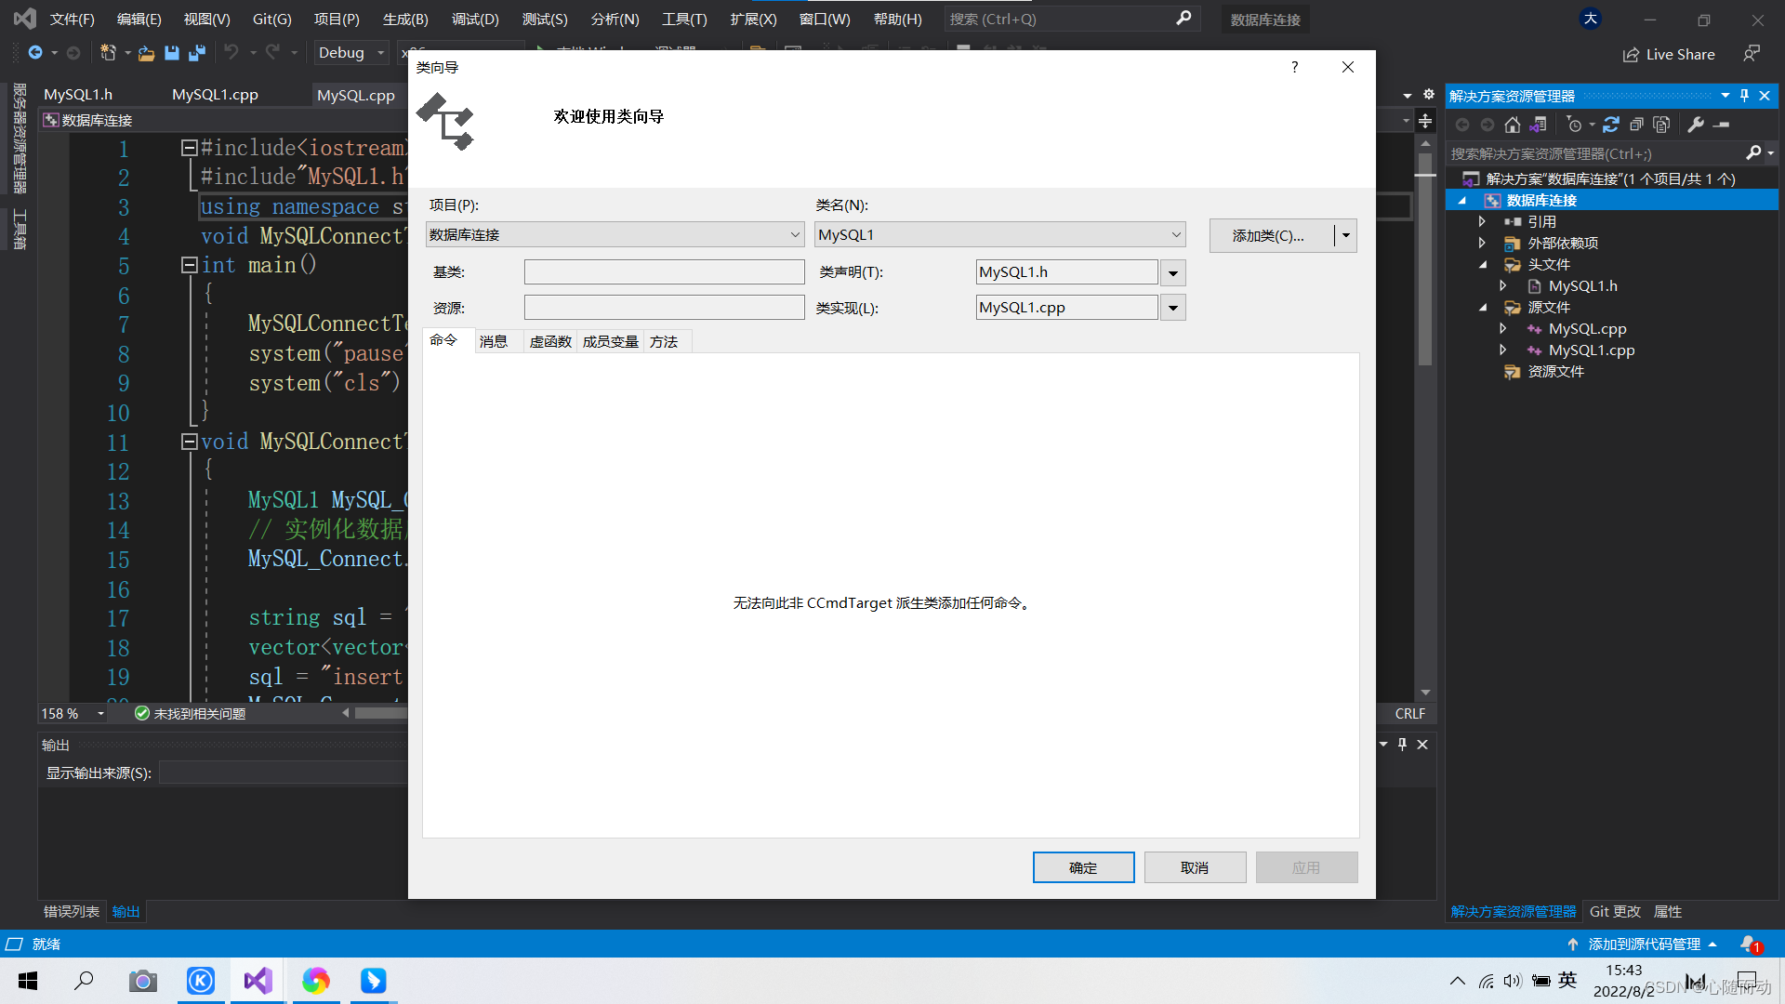Click the Sync/Refresh icon in Solution Explorer
Viewport: 1785px width, 1004px height.
(1611, 125)
